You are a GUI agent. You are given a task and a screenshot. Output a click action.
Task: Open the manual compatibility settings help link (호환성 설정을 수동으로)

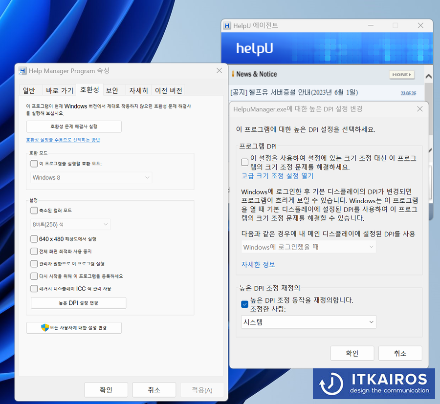63,140
